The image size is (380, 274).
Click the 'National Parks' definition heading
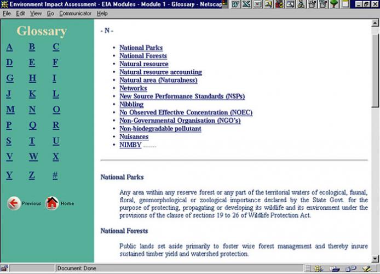122,177
